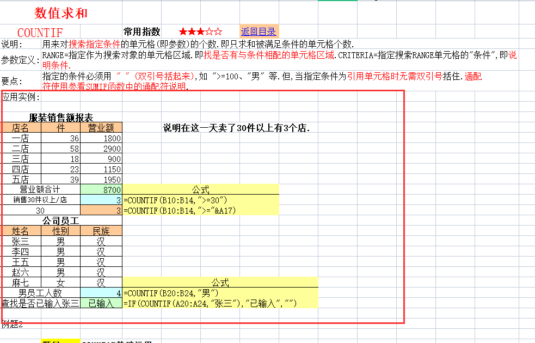Select the star rating cell
The image size is (535, 343).
point(200,32)
